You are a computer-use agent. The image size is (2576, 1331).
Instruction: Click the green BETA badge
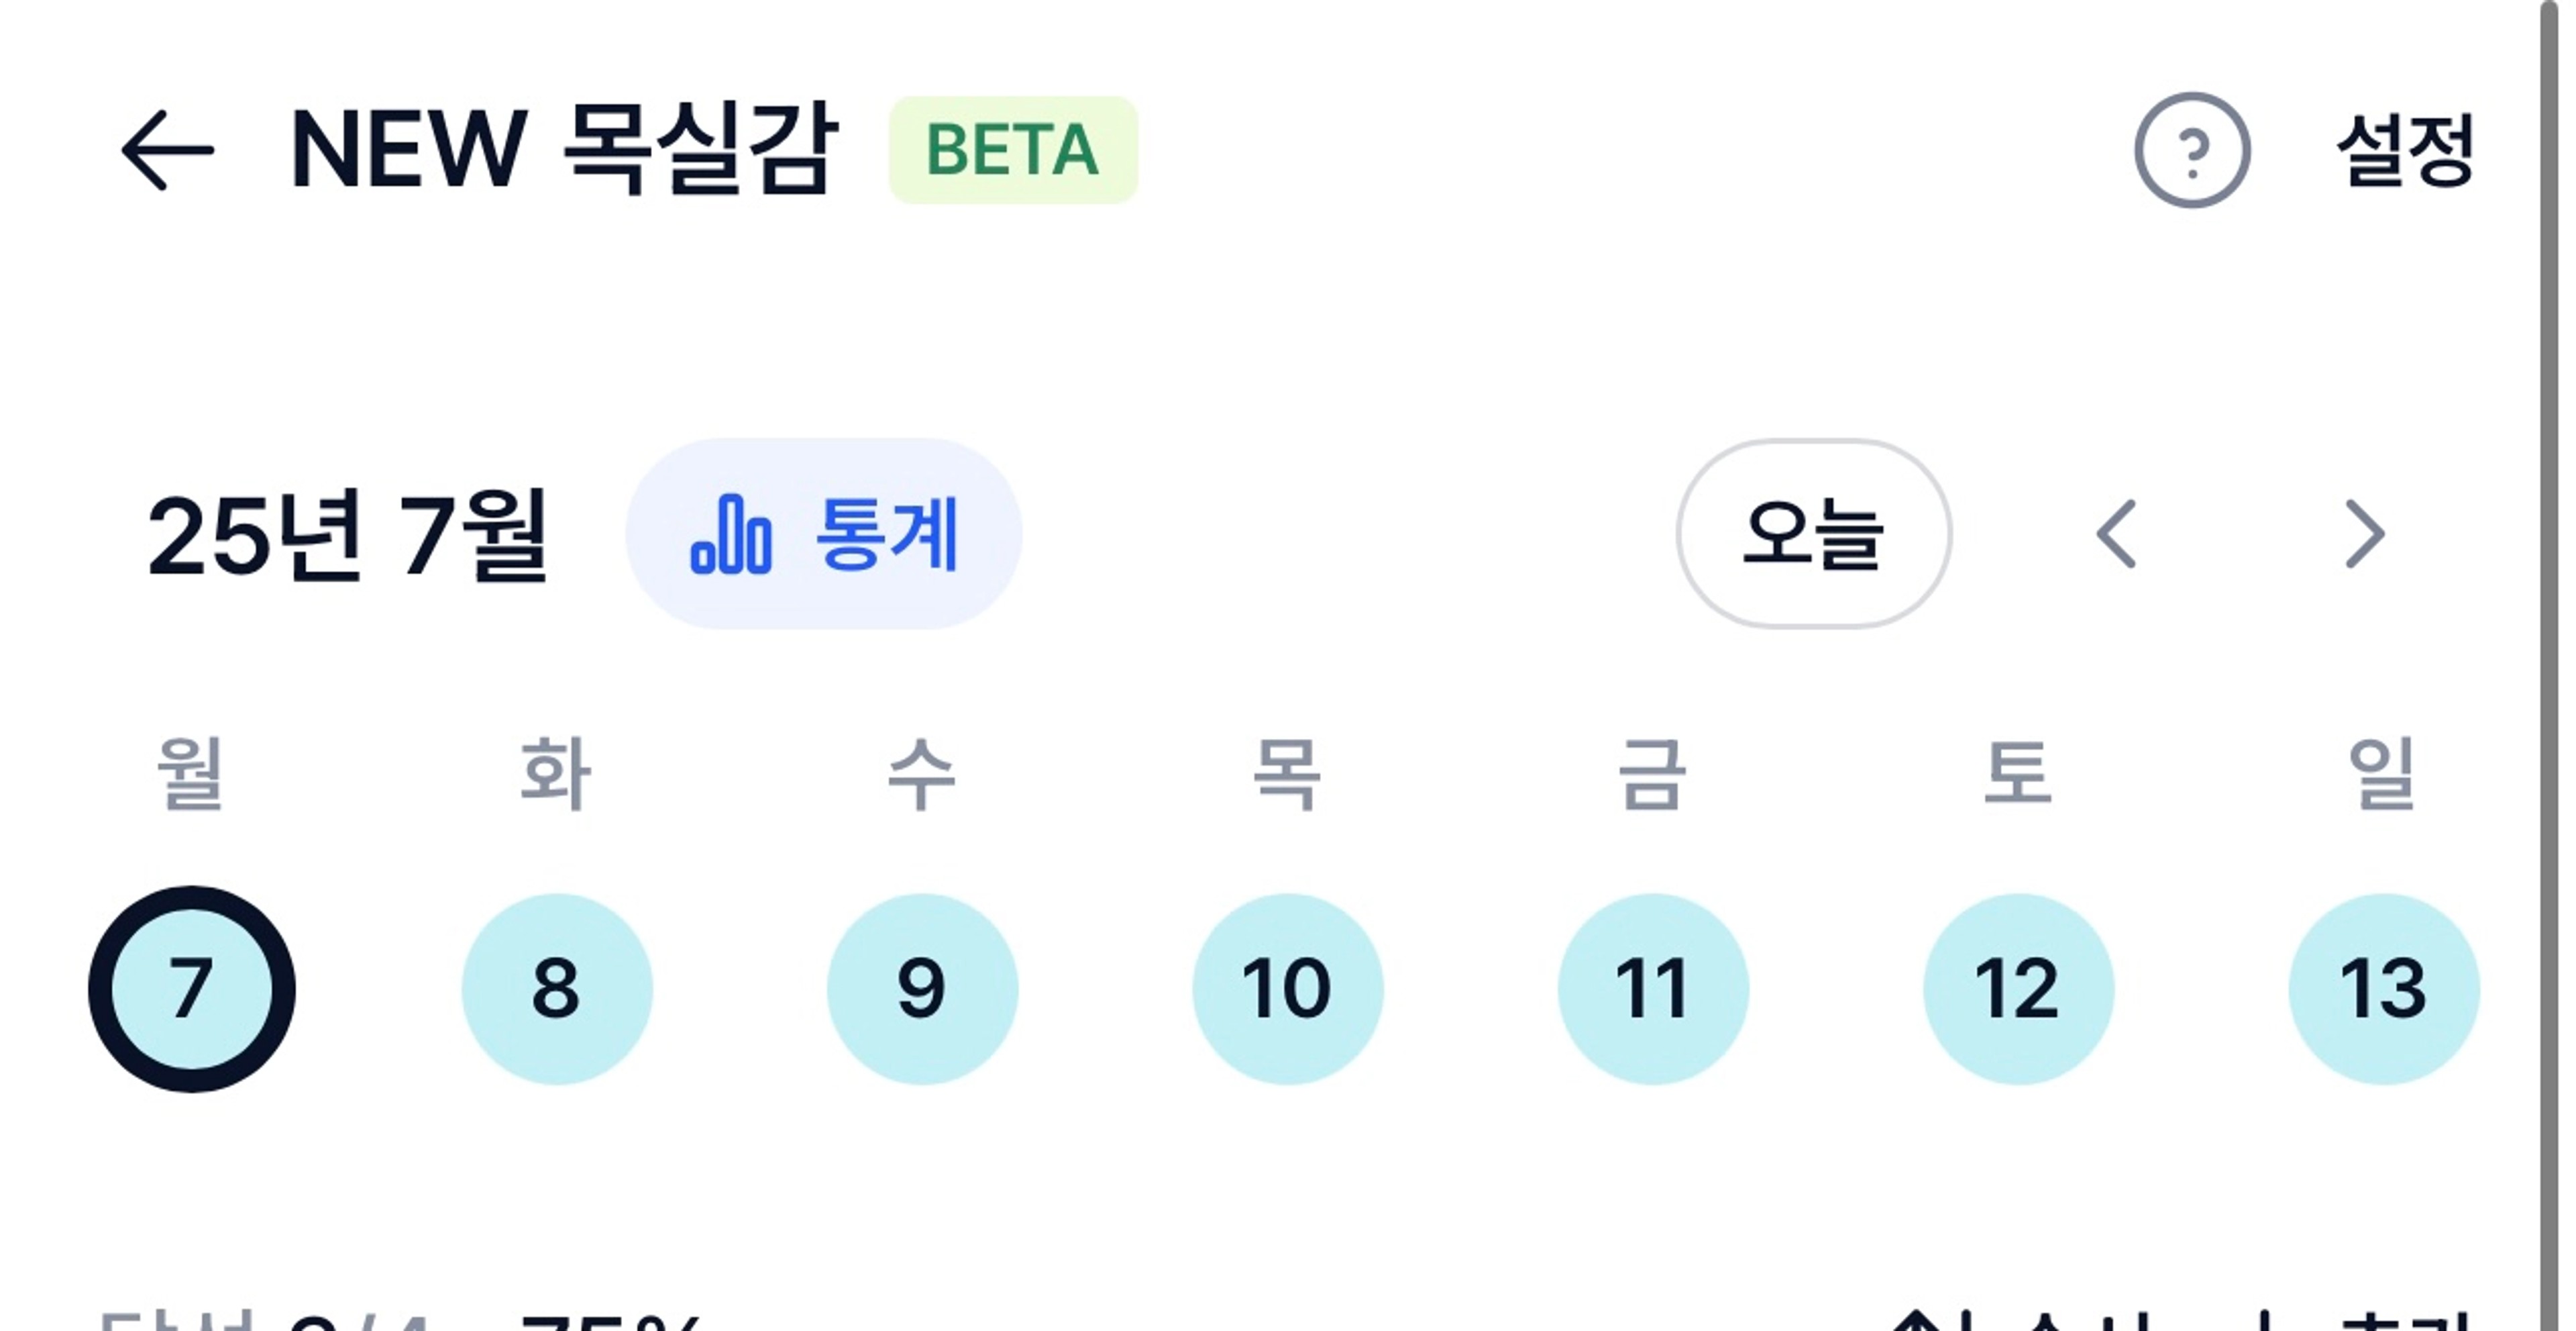click(1013, 150)
